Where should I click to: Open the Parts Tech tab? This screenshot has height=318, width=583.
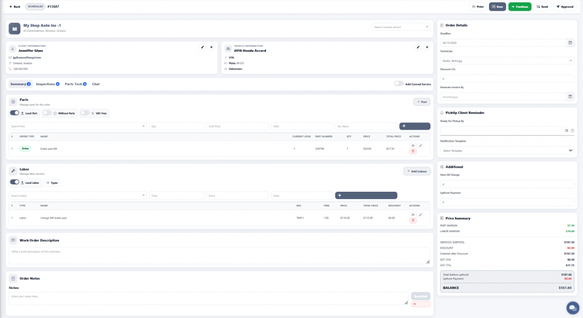tap(75, 84)
